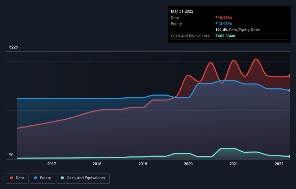
Task: Click the 2020 x-axis label
Action: point(188,164)
